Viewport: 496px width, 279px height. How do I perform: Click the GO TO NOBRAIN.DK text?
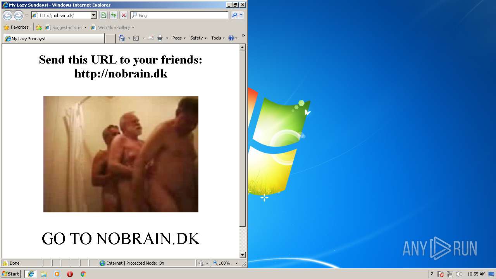click(121, 239)
